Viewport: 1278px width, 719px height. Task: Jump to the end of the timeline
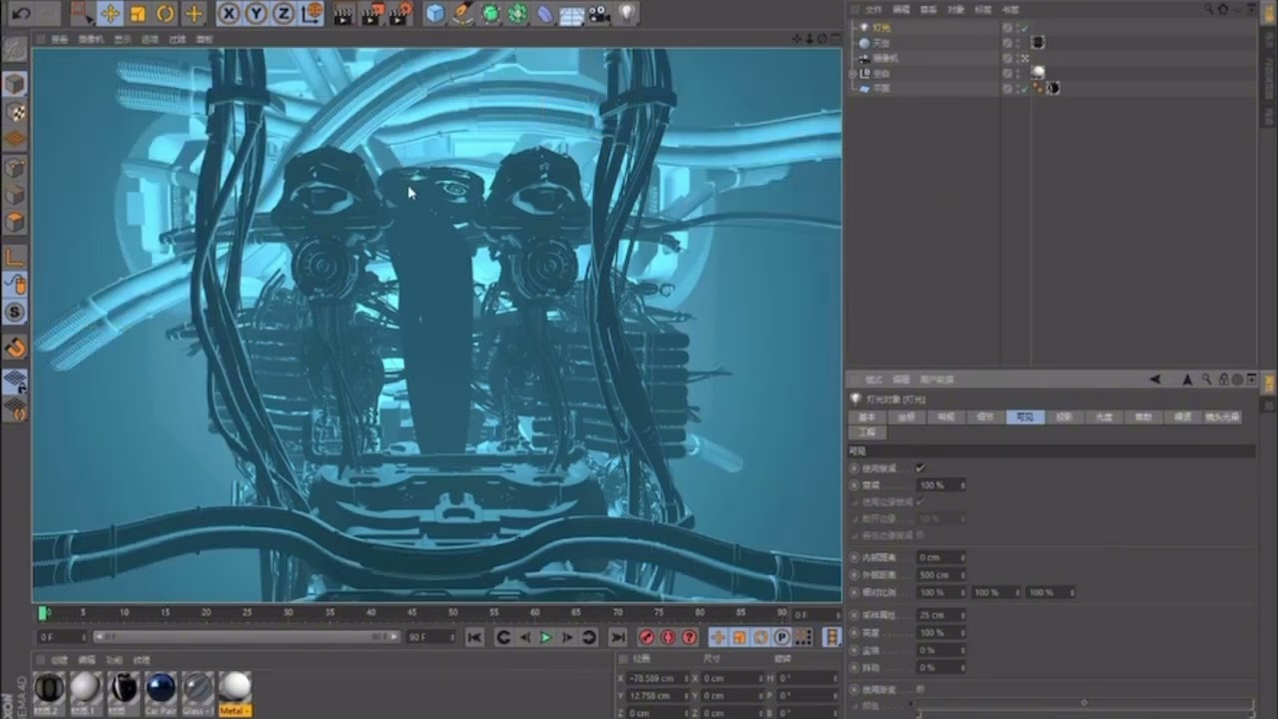[x=618, y=637]
